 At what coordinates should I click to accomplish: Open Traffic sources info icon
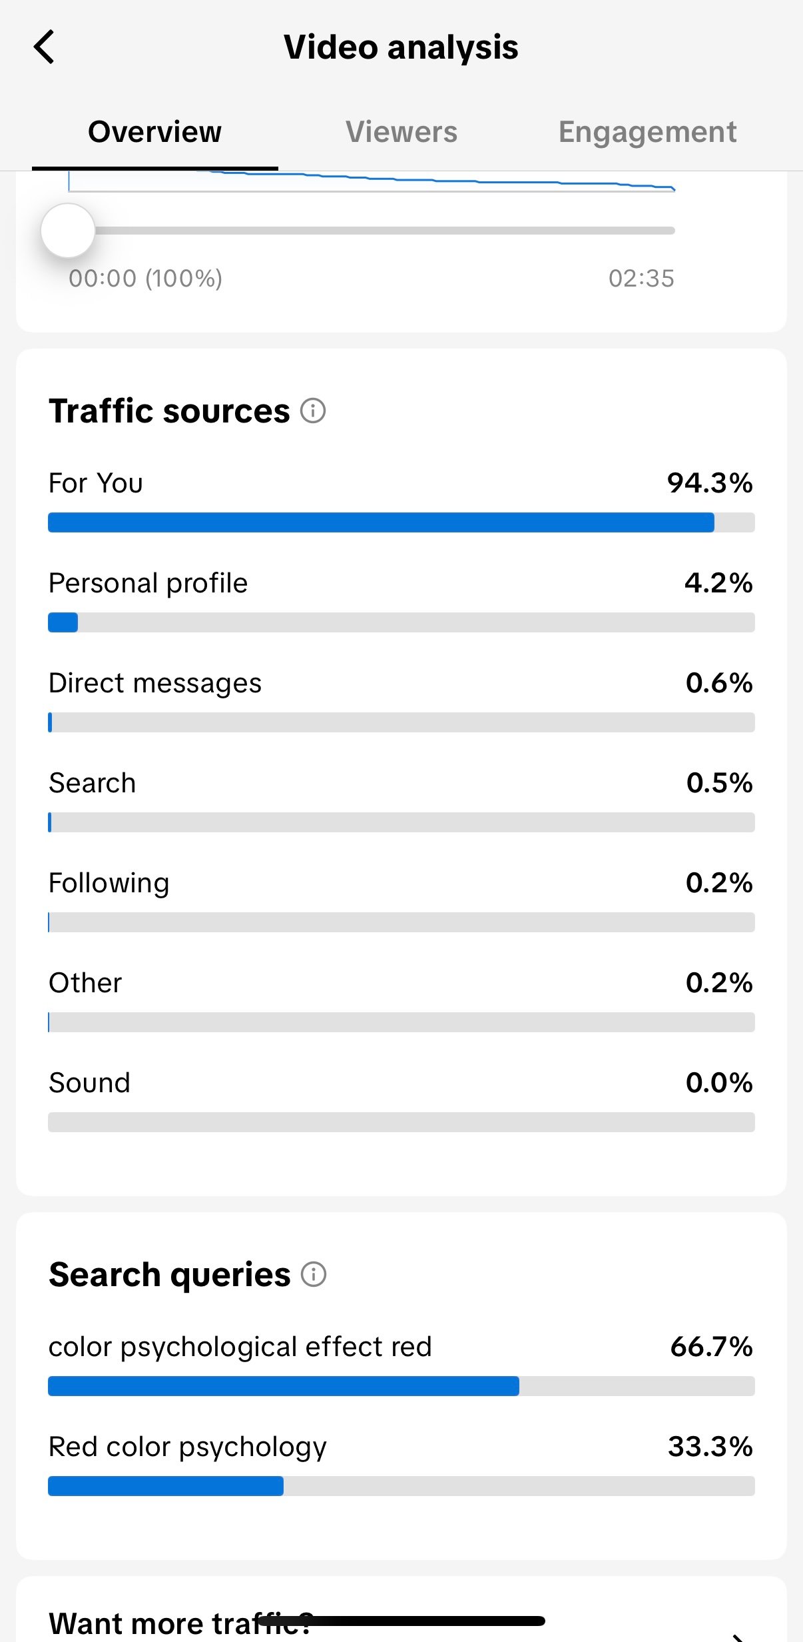[313, 410]
